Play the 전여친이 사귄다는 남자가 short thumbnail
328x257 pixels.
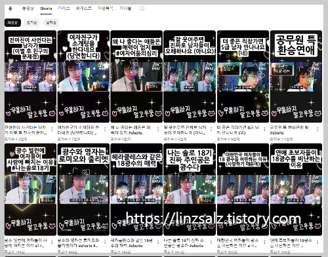point(30,77)
